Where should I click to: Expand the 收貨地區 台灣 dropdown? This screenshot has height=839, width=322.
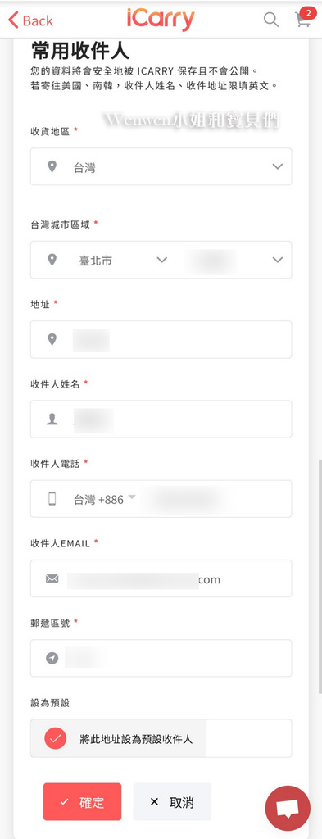click(161, 166)
